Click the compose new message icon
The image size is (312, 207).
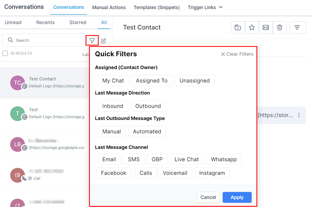pos(104,41)
